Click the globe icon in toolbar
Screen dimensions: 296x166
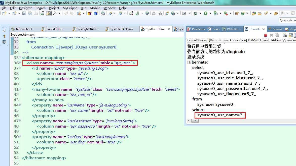(147, 13)
